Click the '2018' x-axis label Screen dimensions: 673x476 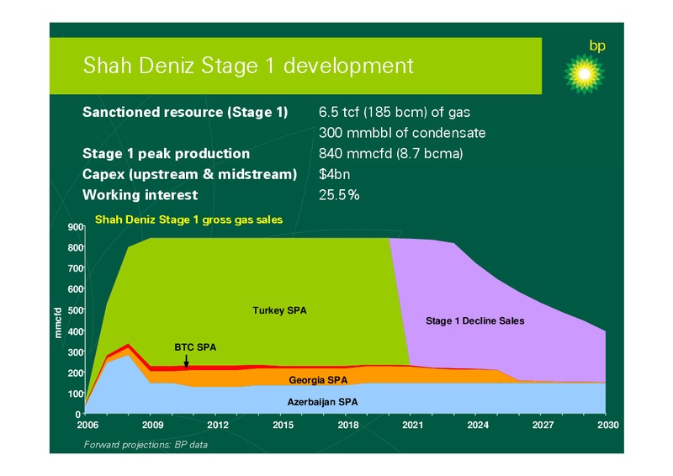348,425
